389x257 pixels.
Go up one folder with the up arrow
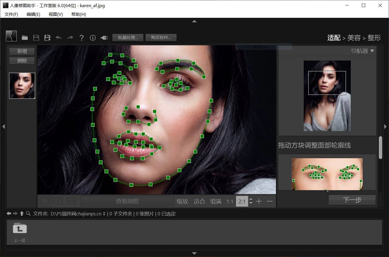tap(22, 213)
